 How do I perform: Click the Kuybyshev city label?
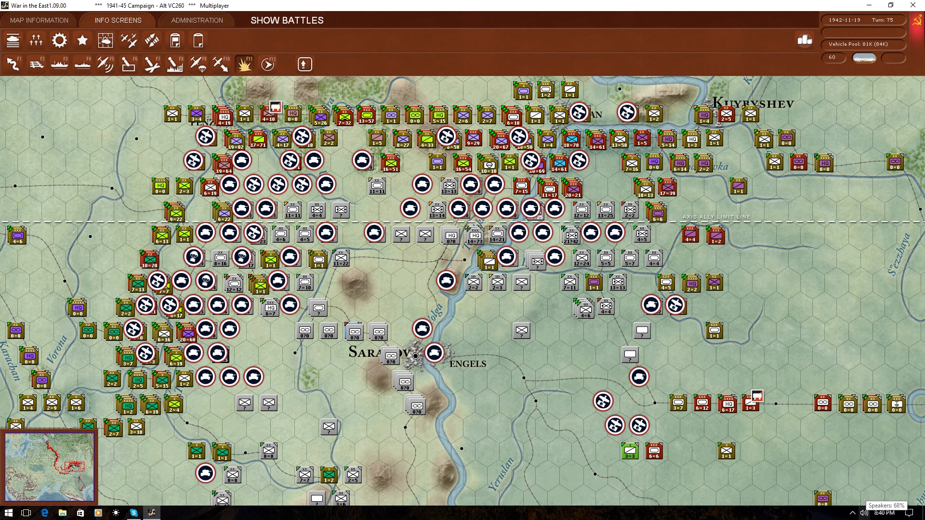tap(753, 103)
